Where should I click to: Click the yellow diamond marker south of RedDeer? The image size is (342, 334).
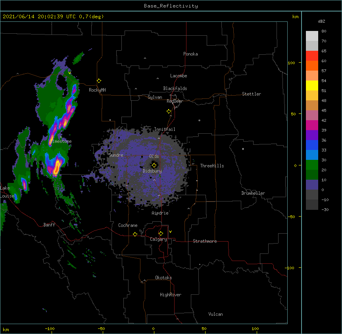click(x=169, y=111)
